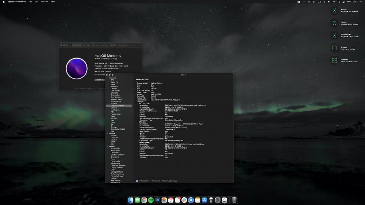The height and width of the screenshot is (205, 365).
Task: Open Finder from the Dock
Action: click(131, 200)
